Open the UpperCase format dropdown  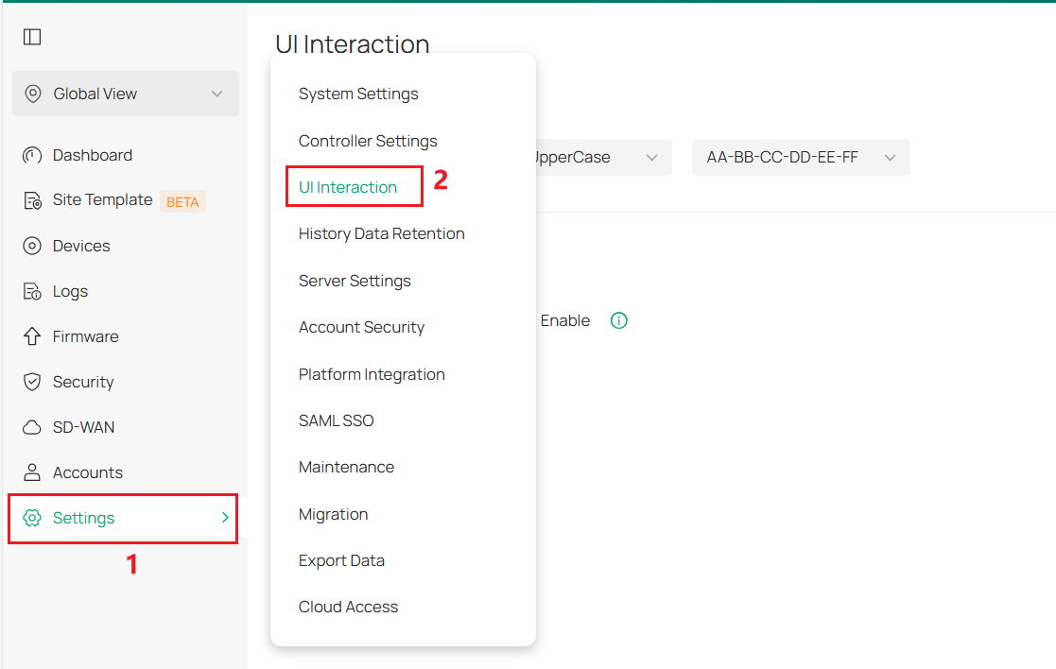coord(605,157)
